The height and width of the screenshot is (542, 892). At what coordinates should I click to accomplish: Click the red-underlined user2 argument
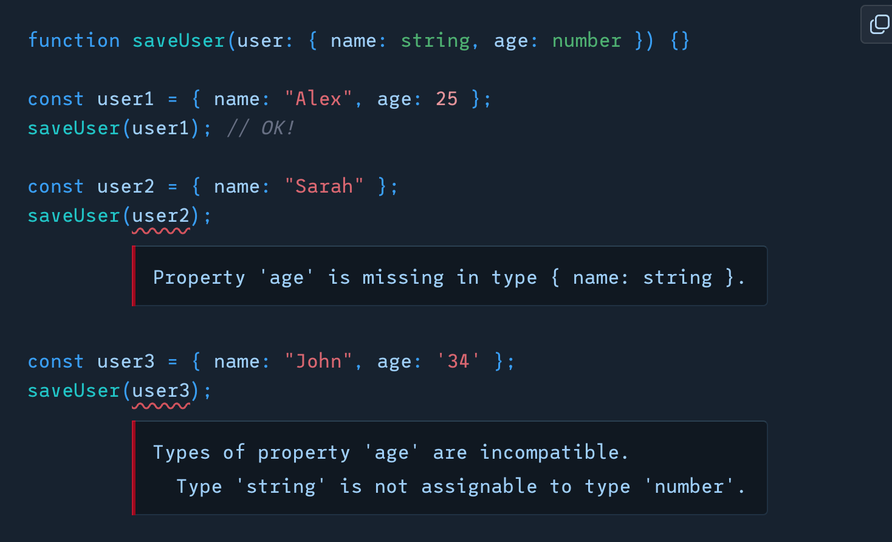[x=161, y=216]
